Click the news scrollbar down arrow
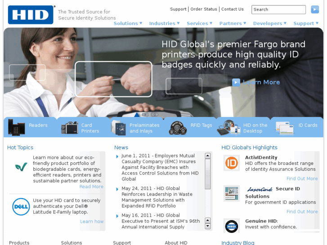 click(208, 226)
